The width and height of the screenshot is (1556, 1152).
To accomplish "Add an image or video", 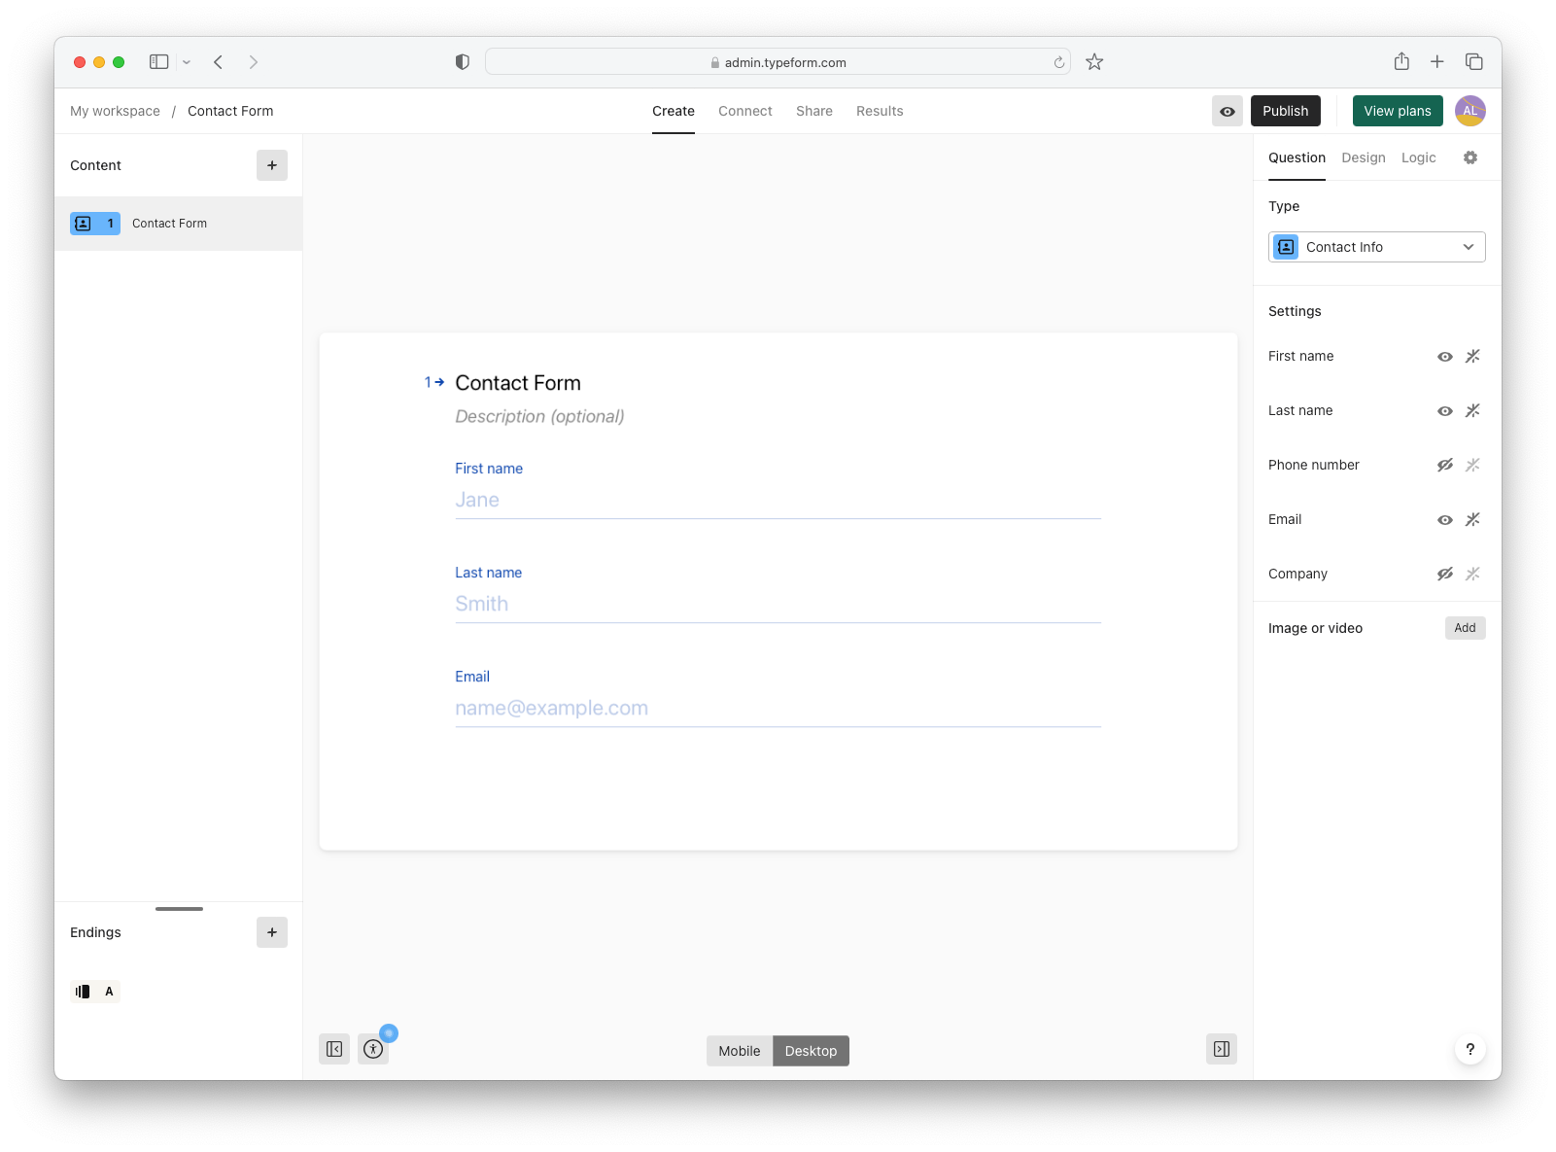I will tap(1465, 628).
